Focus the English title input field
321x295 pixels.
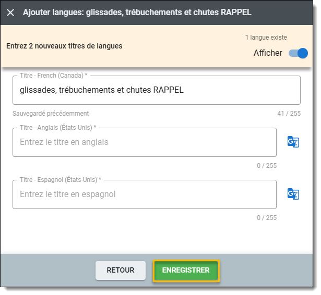coord(144,142)
